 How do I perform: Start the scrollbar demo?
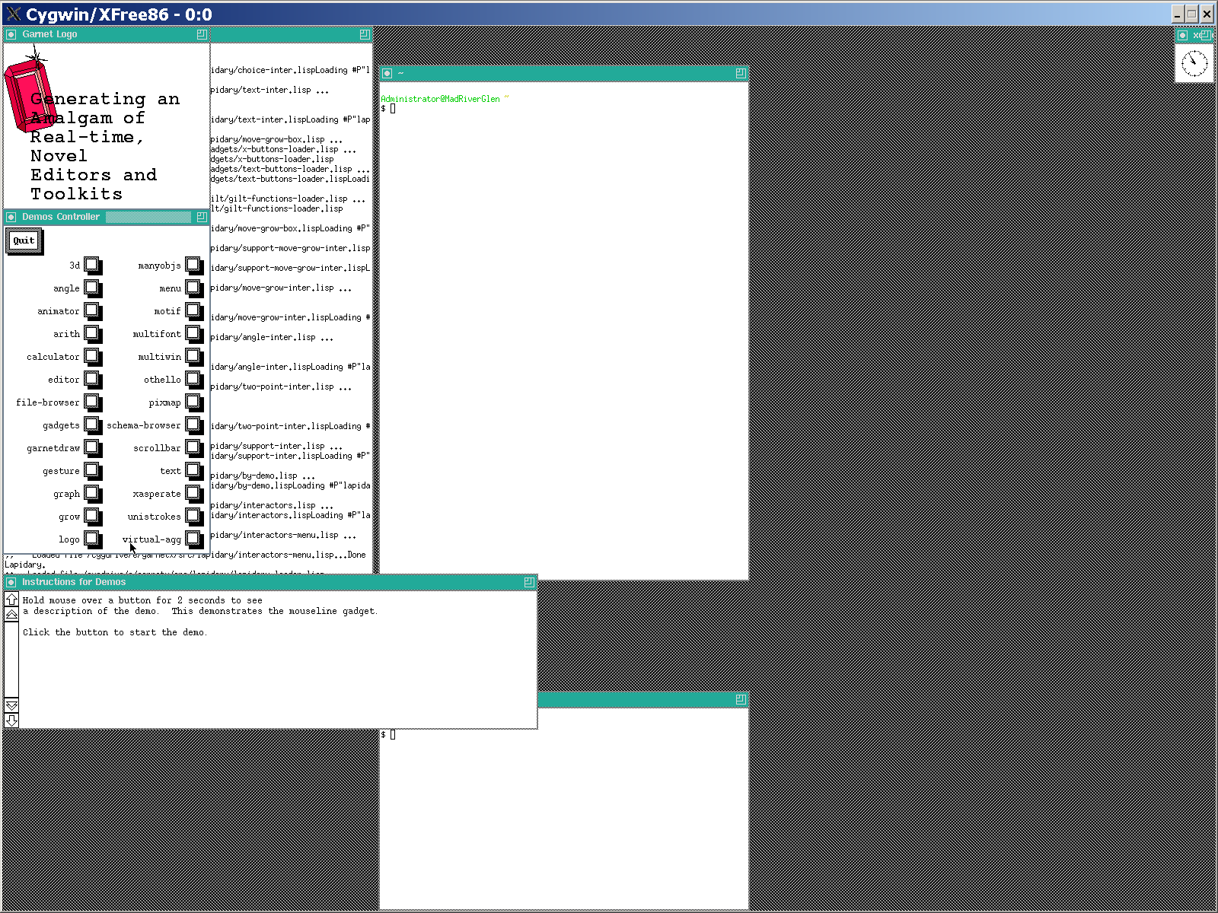pos(194,448)
